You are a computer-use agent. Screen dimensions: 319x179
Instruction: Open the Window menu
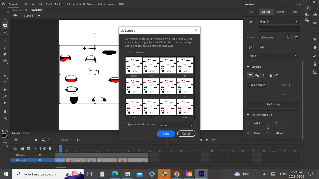[112, 4]
